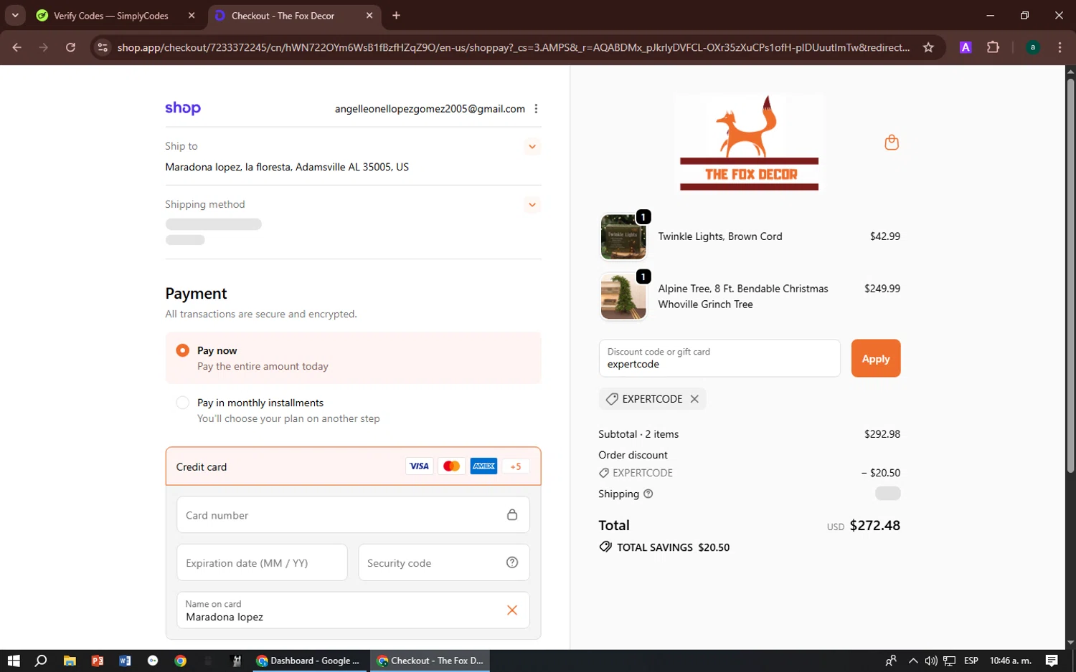Click the TOTAL SAVINGS tag icon

tap(605, 547)
